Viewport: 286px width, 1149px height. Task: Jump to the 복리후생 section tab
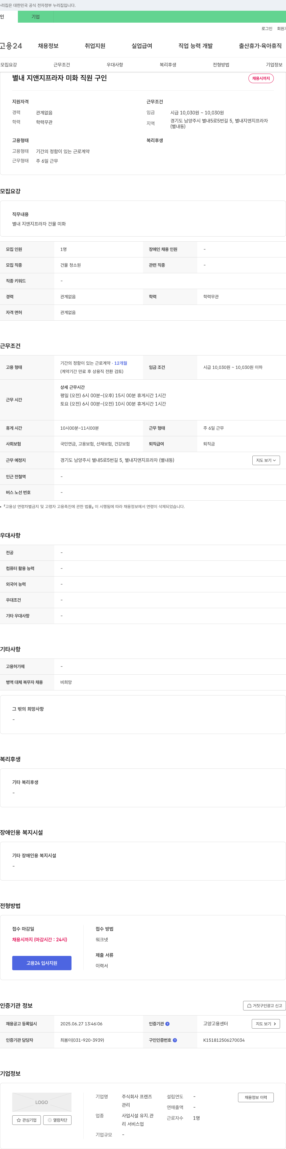click(168, 65)
